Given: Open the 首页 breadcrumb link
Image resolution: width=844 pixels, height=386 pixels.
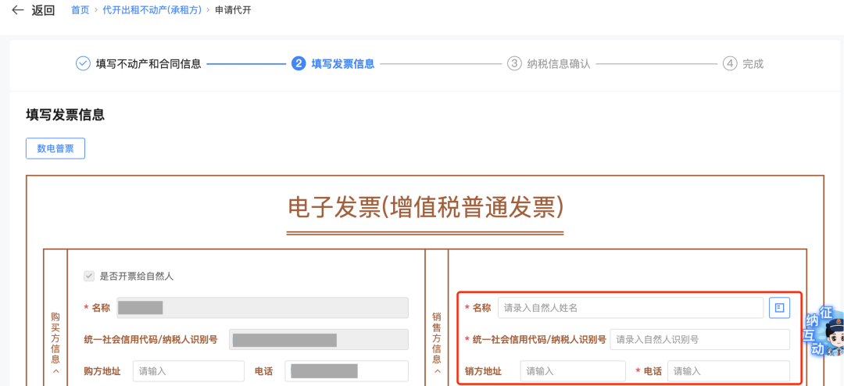Looking at the screenshot, I should [80, 9].
